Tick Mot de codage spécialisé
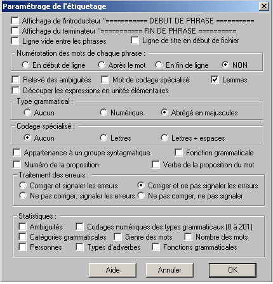 tap(105, 80)
